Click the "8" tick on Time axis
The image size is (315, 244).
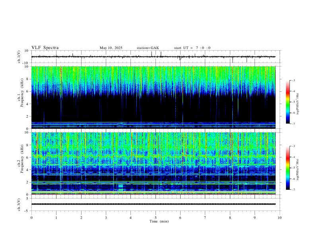click(230, 218)
